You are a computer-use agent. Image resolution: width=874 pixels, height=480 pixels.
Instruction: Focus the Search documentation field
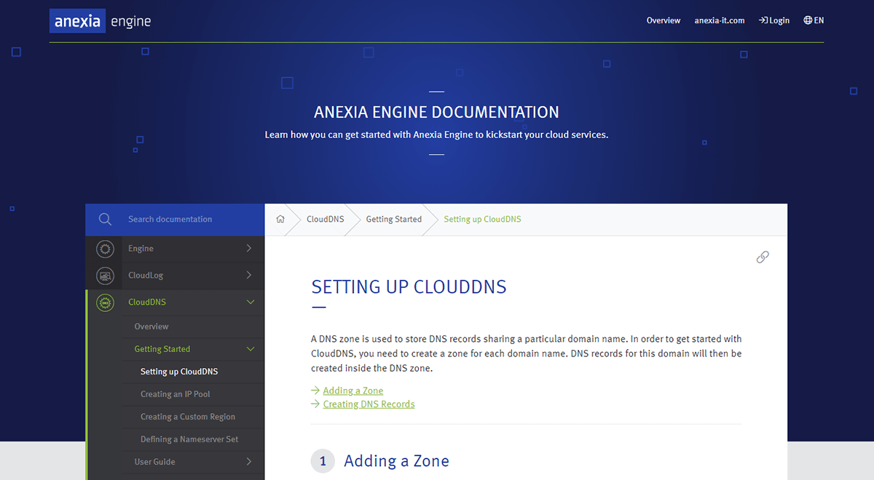(x=175, y=219)
